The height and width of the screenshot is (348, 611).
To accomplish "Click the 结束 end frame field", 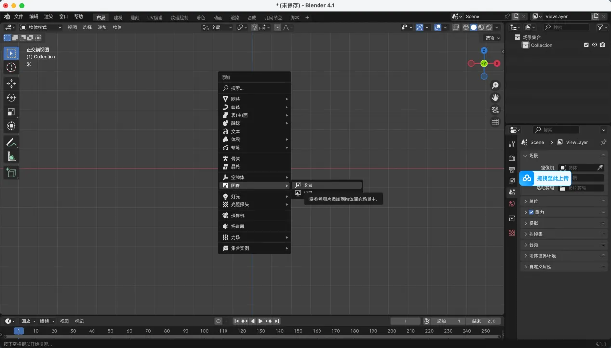I will click(484, 321).
